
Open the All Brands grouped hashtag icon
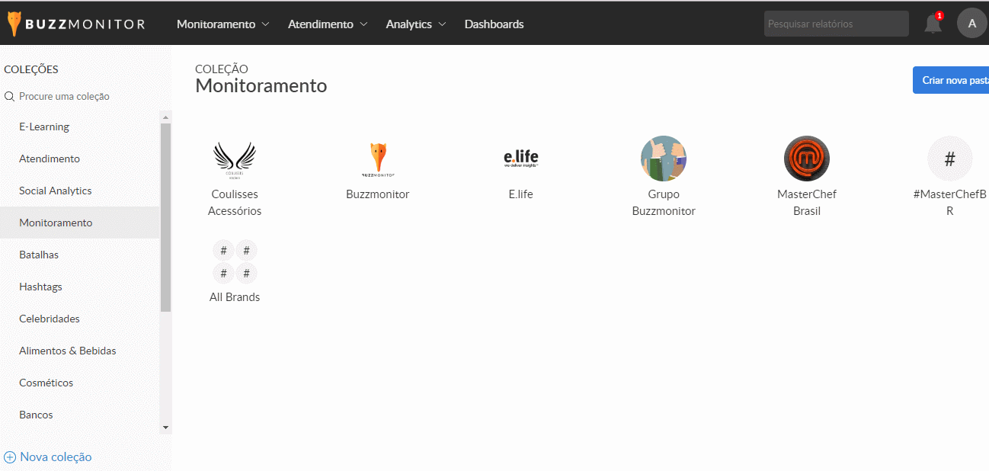click(x=235, y=262)
